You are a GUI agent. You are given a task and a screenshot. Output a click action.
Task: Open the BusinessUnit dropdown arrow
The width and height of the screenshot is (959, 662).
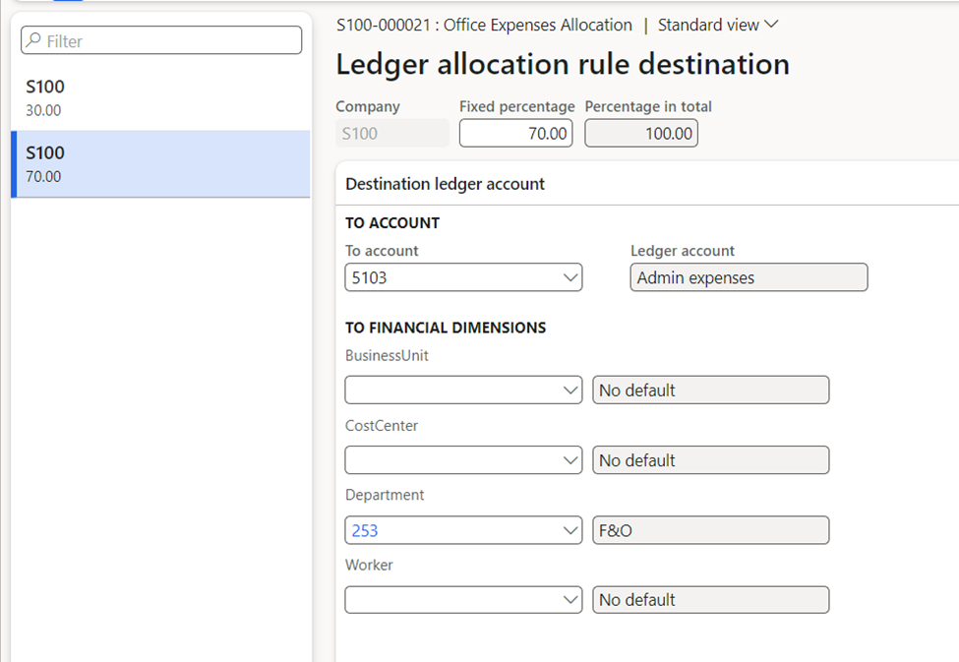point(570,391)
